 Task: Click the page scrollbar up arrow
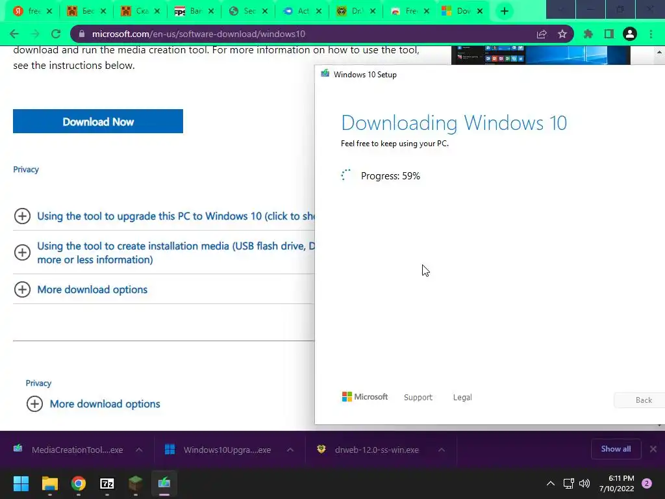660,53
